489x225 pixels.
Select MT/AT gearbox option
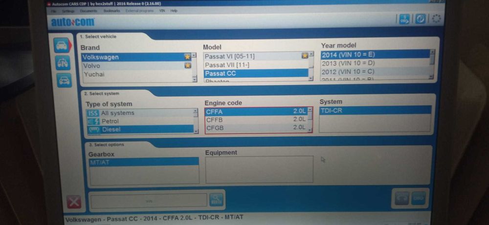144,162
